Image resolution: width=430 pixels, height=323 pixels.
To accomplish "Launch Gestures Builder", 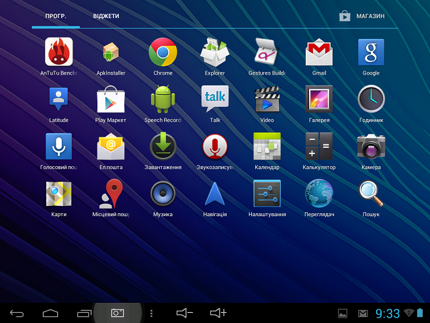I will [x=267, y=52].
